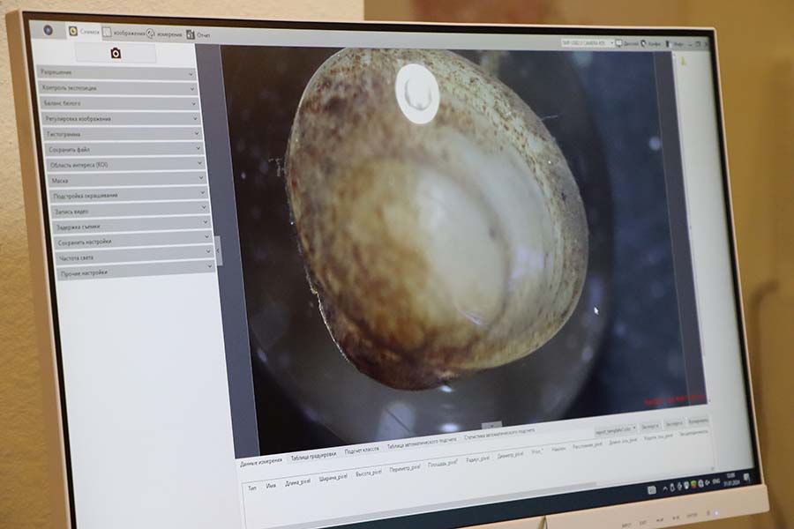794x529 pixels.
Task: Collapse the bottom measurement panel handle
Action: coord(491,425)
